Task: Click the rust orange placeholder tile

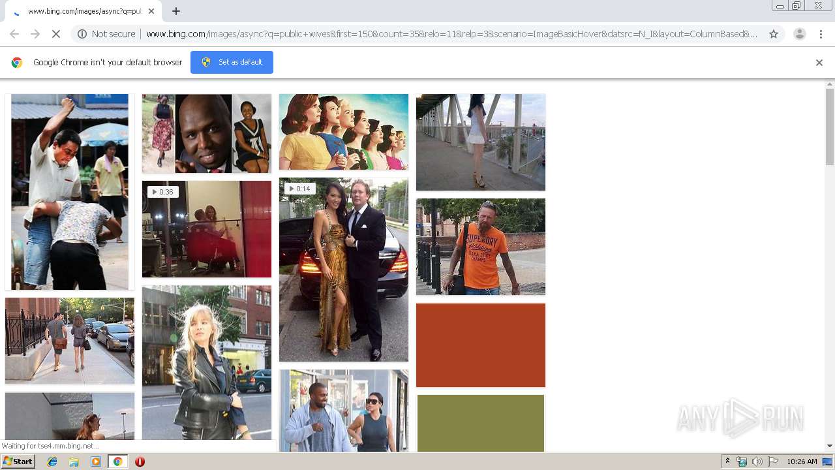Action: coord(481,345)
